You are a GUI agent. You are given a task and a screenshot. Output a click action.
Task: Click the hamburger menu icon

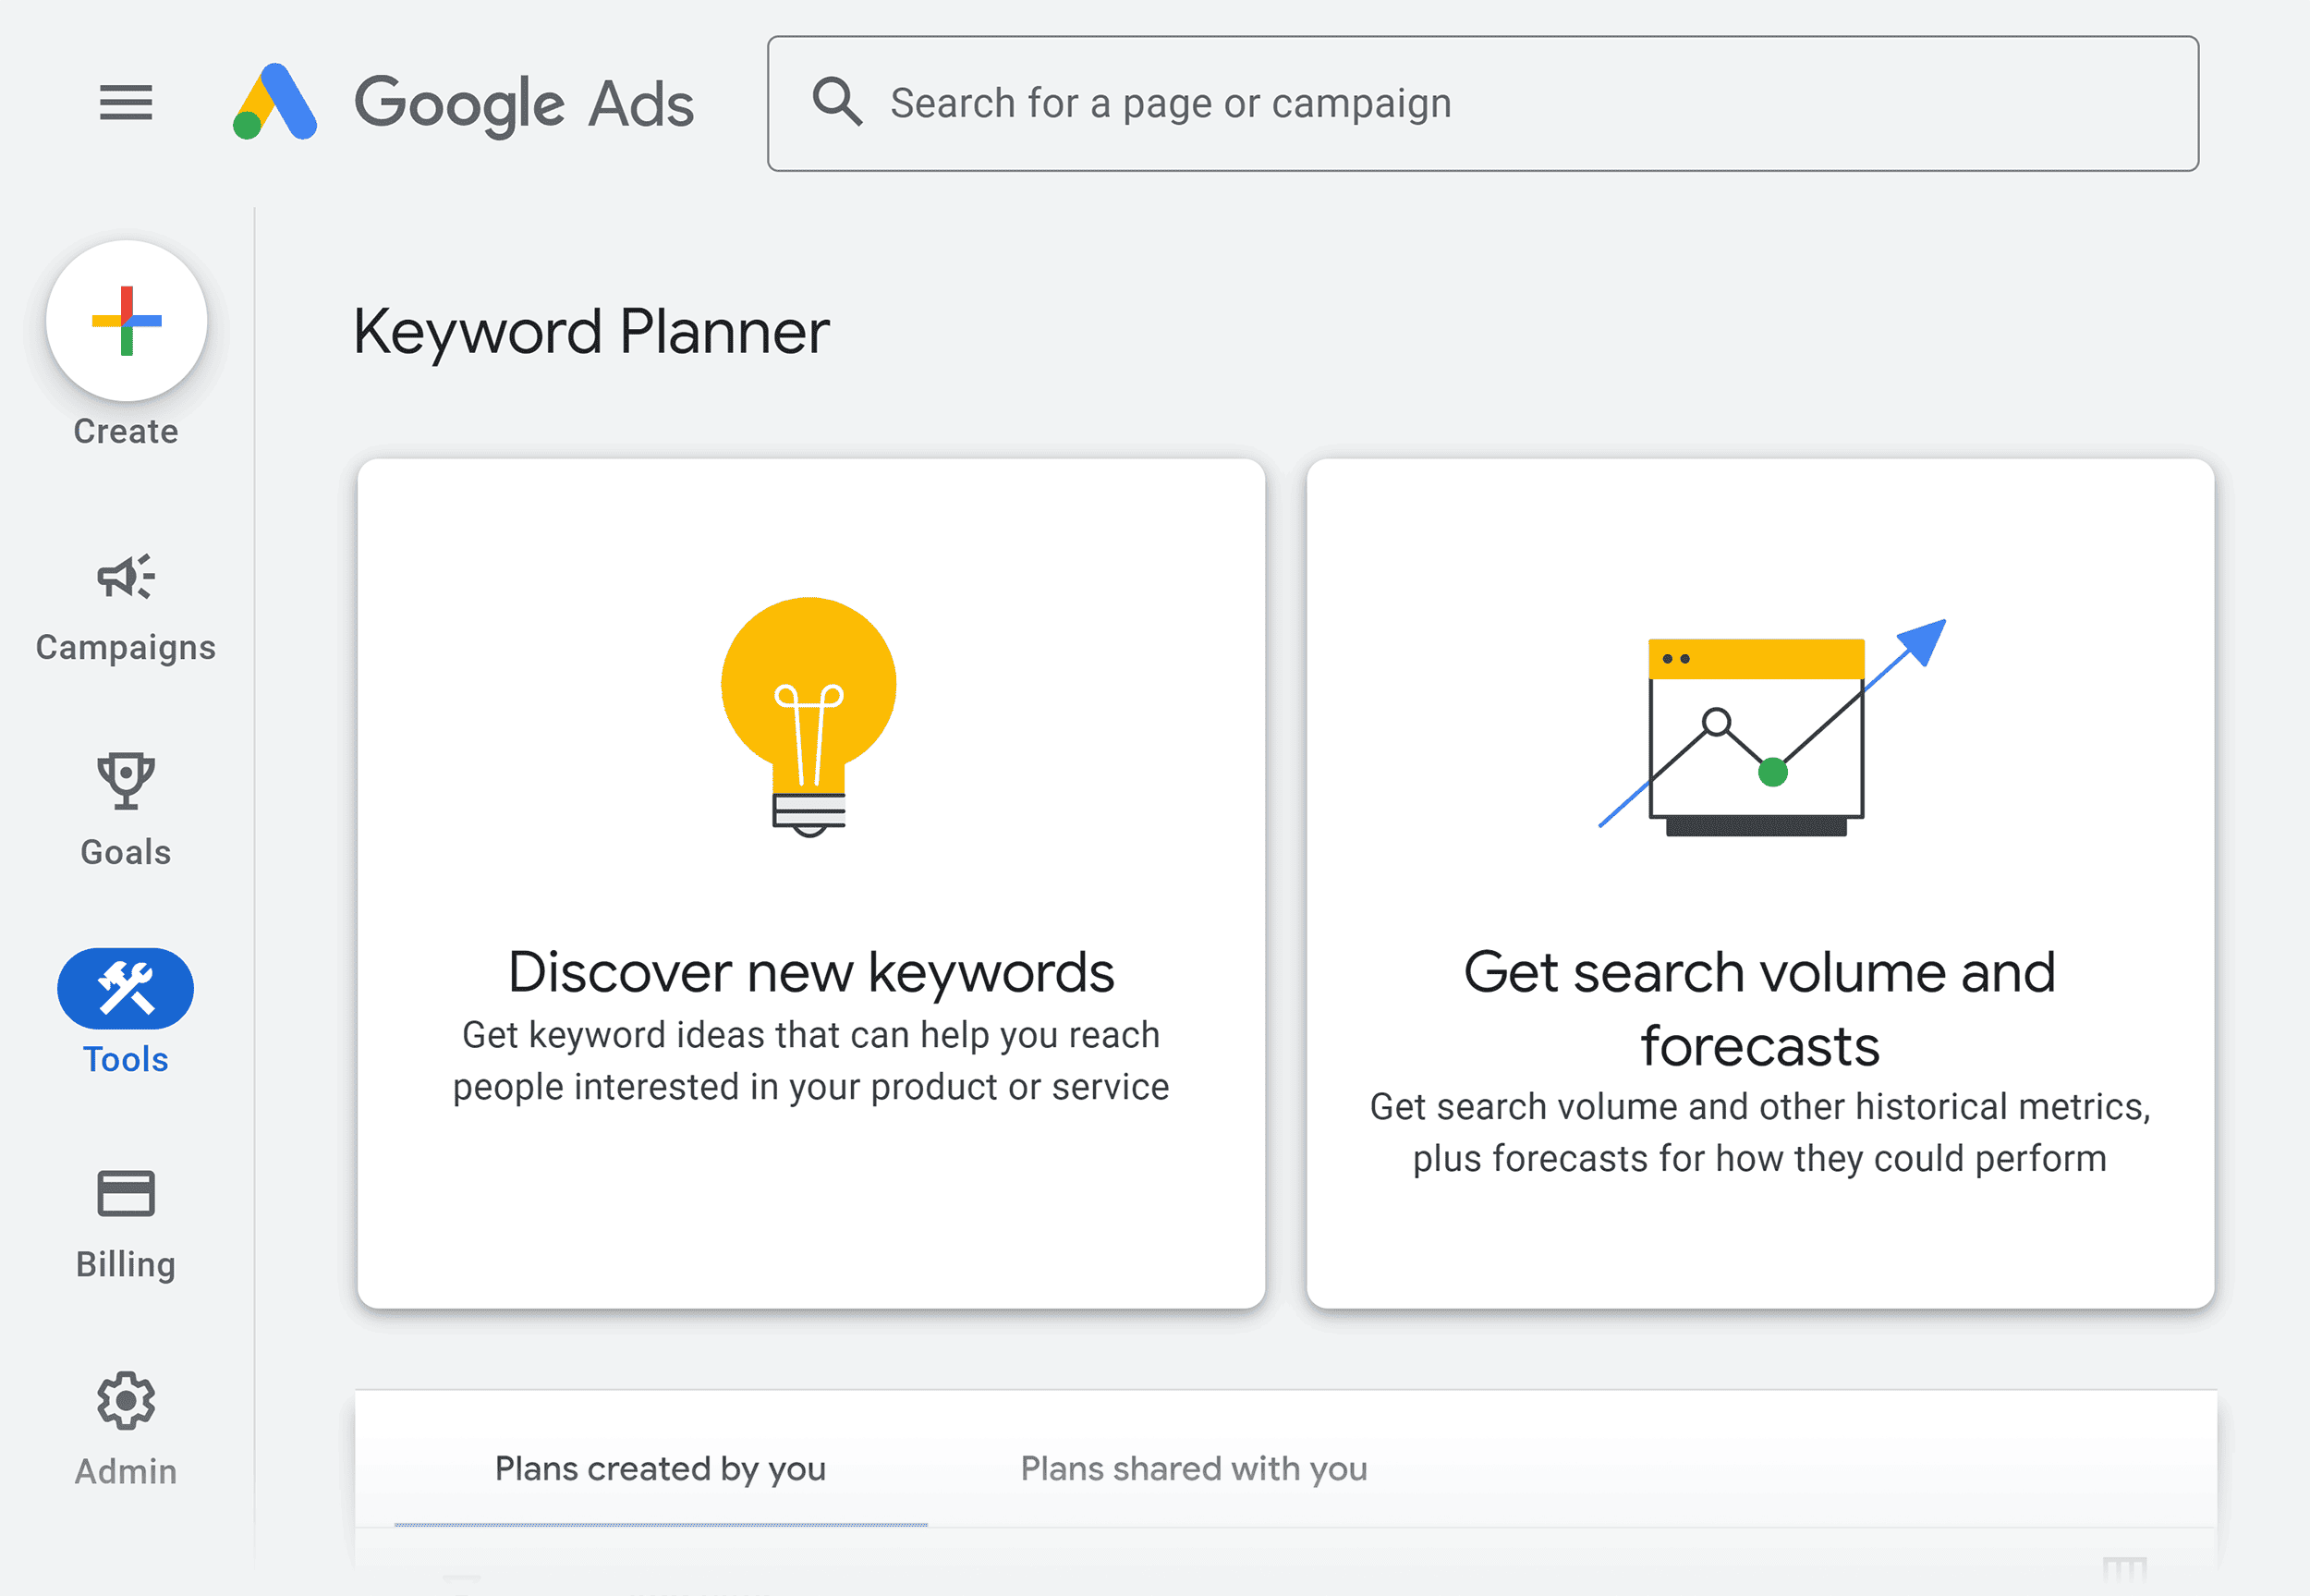point(127,100)
